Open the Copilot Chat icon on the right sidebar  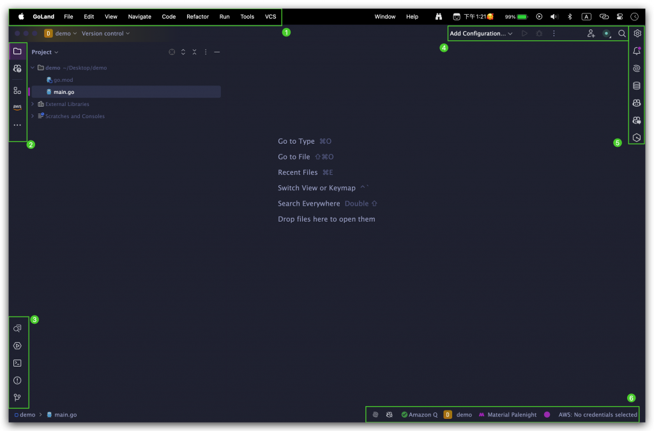coord(637,121)
